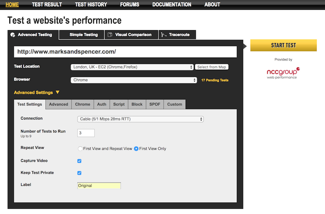Open the Auth settings tab
The height and width of the screenshot is (214, 325).
tap(102, 104)
